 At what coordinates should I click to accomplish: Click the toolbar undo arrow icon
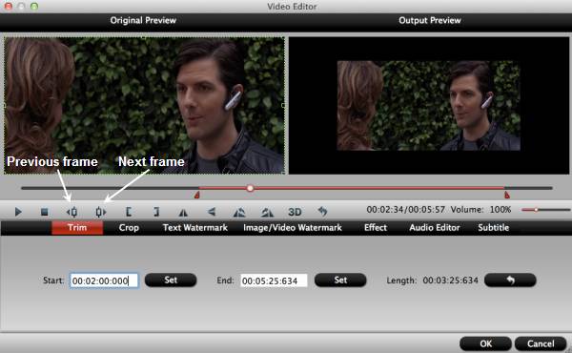click(322, 212)
